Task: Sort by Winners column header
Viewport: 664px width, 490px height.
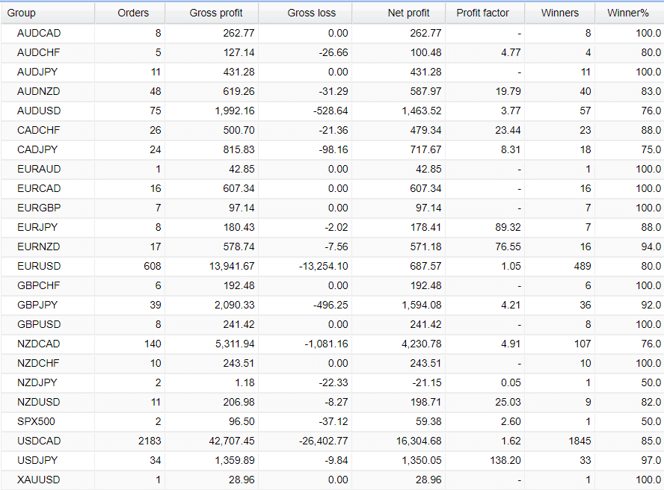Action: (560, 13)
